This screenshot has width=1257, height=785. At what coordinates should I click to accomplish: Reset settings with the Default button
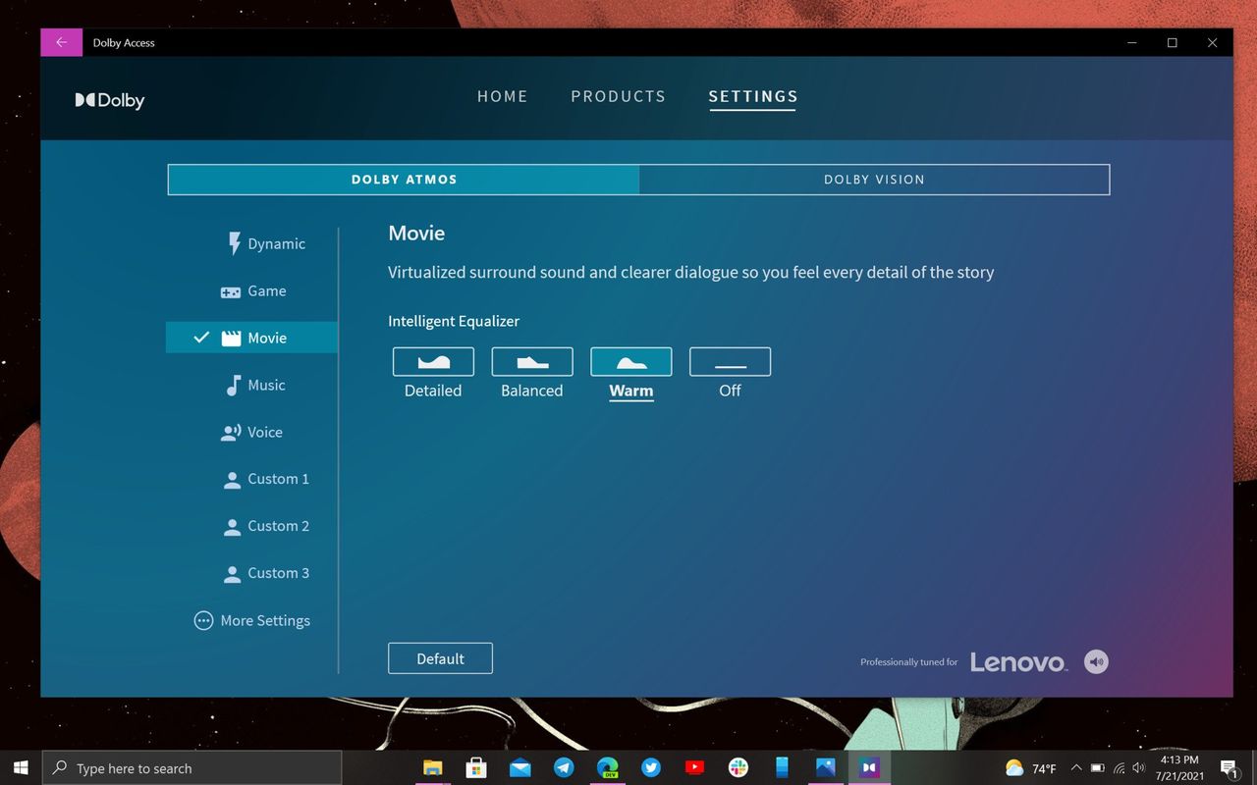(x=440, y=658)
